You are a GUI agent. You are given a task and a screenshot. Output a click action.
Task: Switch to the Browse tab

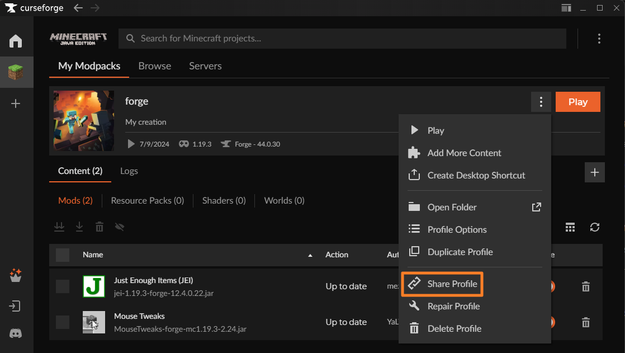(x=155, y=66)
